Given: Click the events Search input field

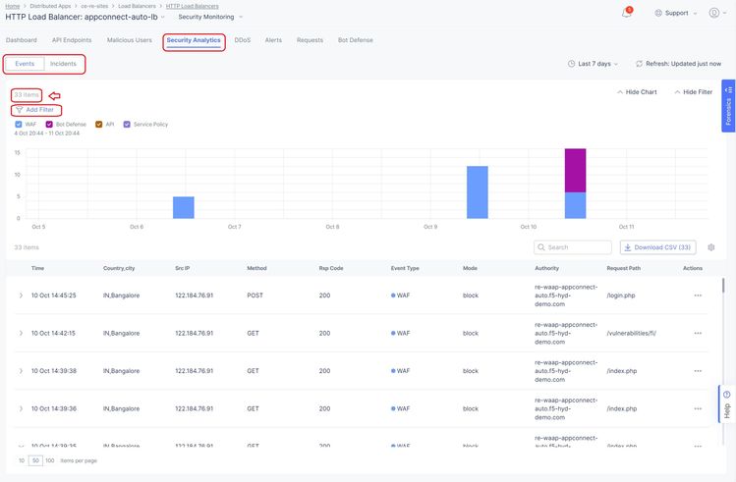Looking at the screenshot, I should coord(576,247).
